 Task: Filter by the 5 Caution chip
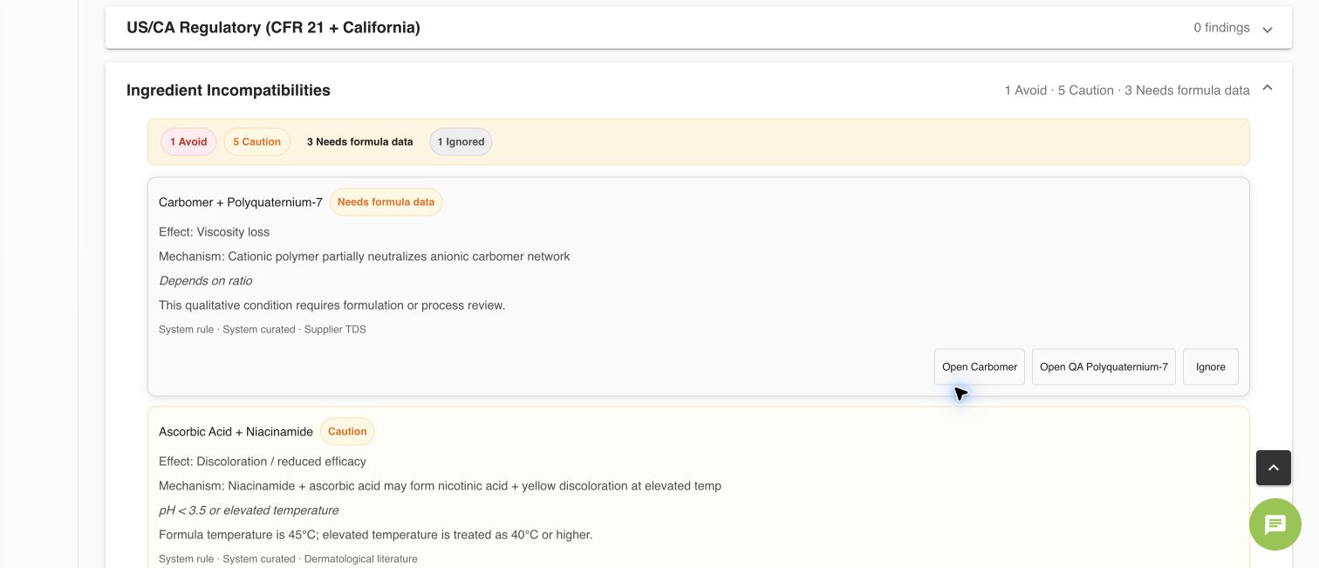click(x=256, y=142)
